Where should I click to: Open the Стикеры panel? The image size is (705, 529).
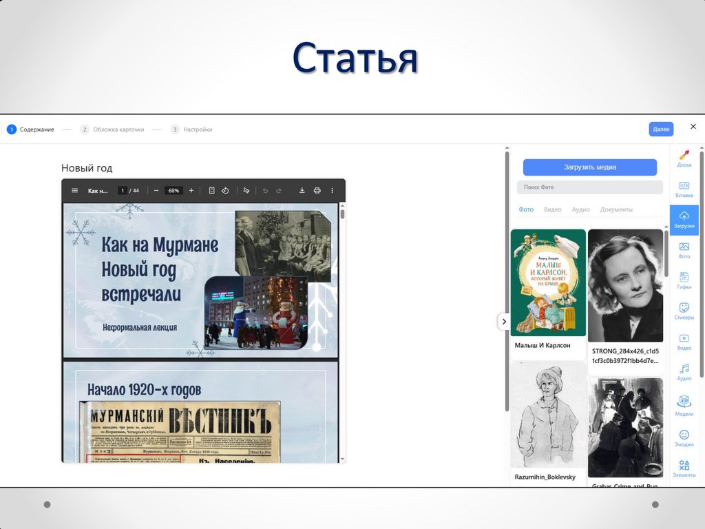tap(684, 311)
